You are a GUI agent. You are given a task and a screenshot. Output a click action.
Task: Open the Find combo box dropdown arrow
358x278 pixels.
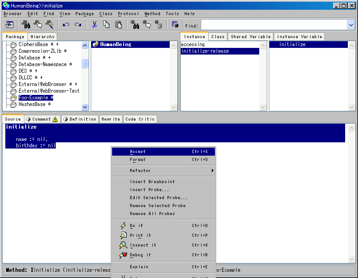coord(351,25)
